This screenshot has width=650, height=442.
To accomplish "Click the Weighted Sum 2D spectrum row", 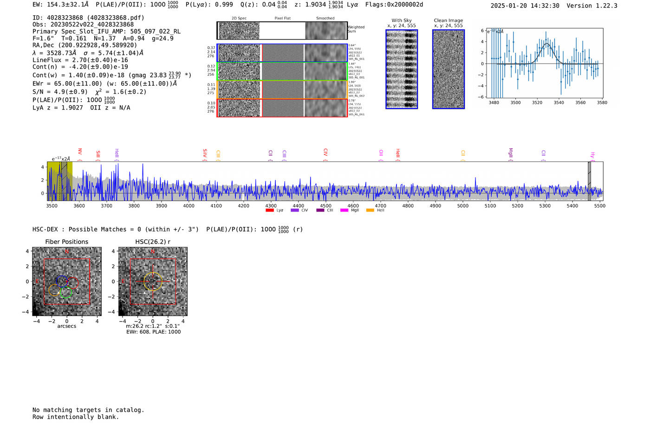I will [x=282, y=31].
